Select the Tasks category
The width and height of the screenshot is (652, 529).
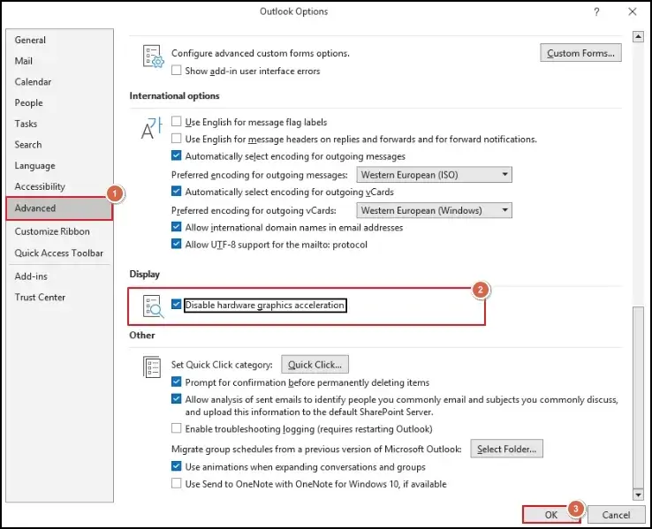pos(59,124)
